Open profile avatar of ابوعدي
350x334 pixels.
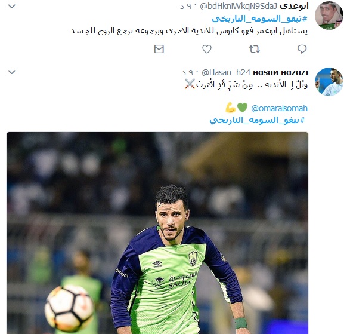tap(329, 16)
